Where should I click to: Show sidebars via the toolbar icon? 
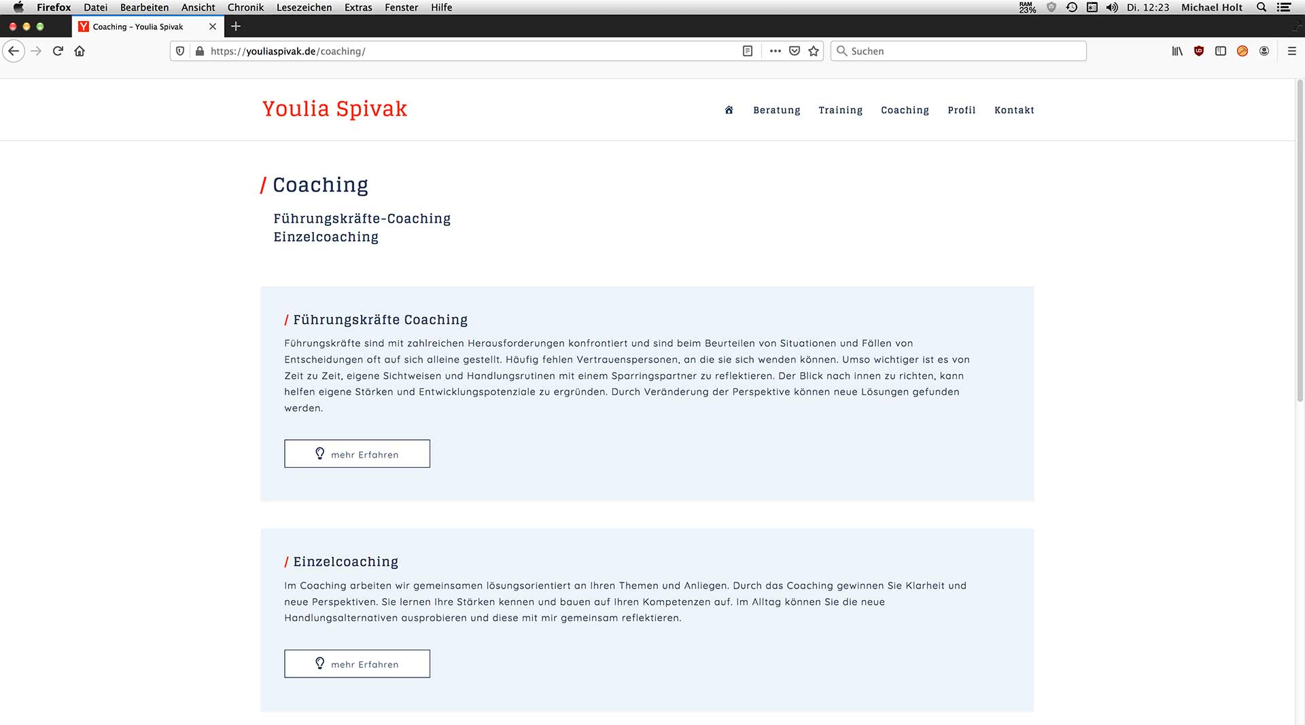point(1221,51)
